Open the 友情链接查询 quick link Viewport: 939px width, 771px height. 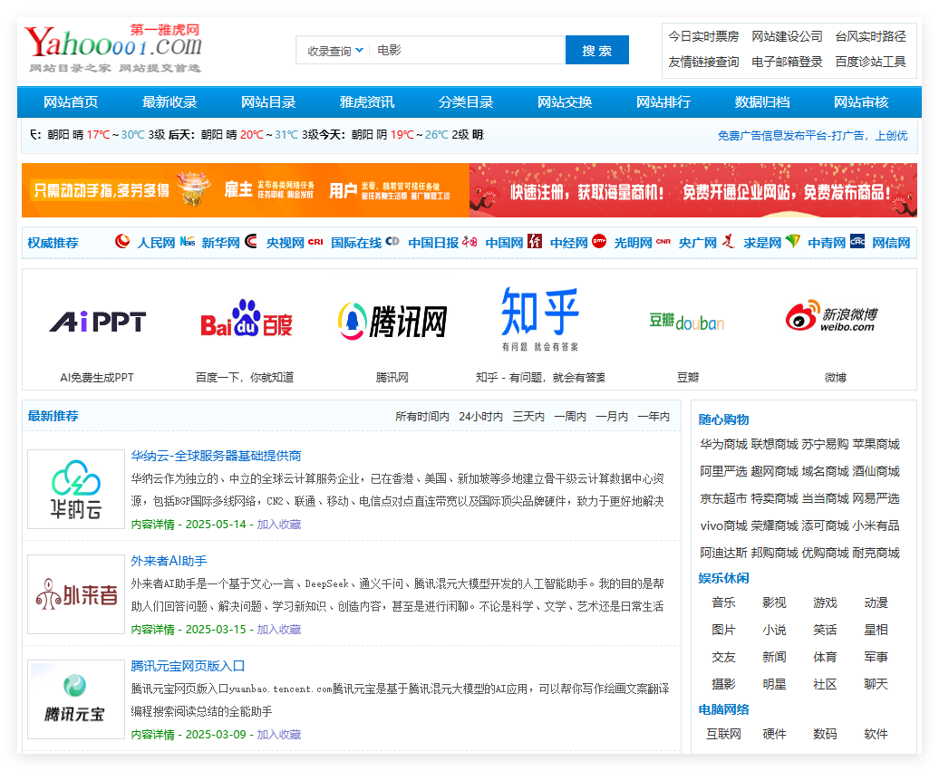[703, 62]
